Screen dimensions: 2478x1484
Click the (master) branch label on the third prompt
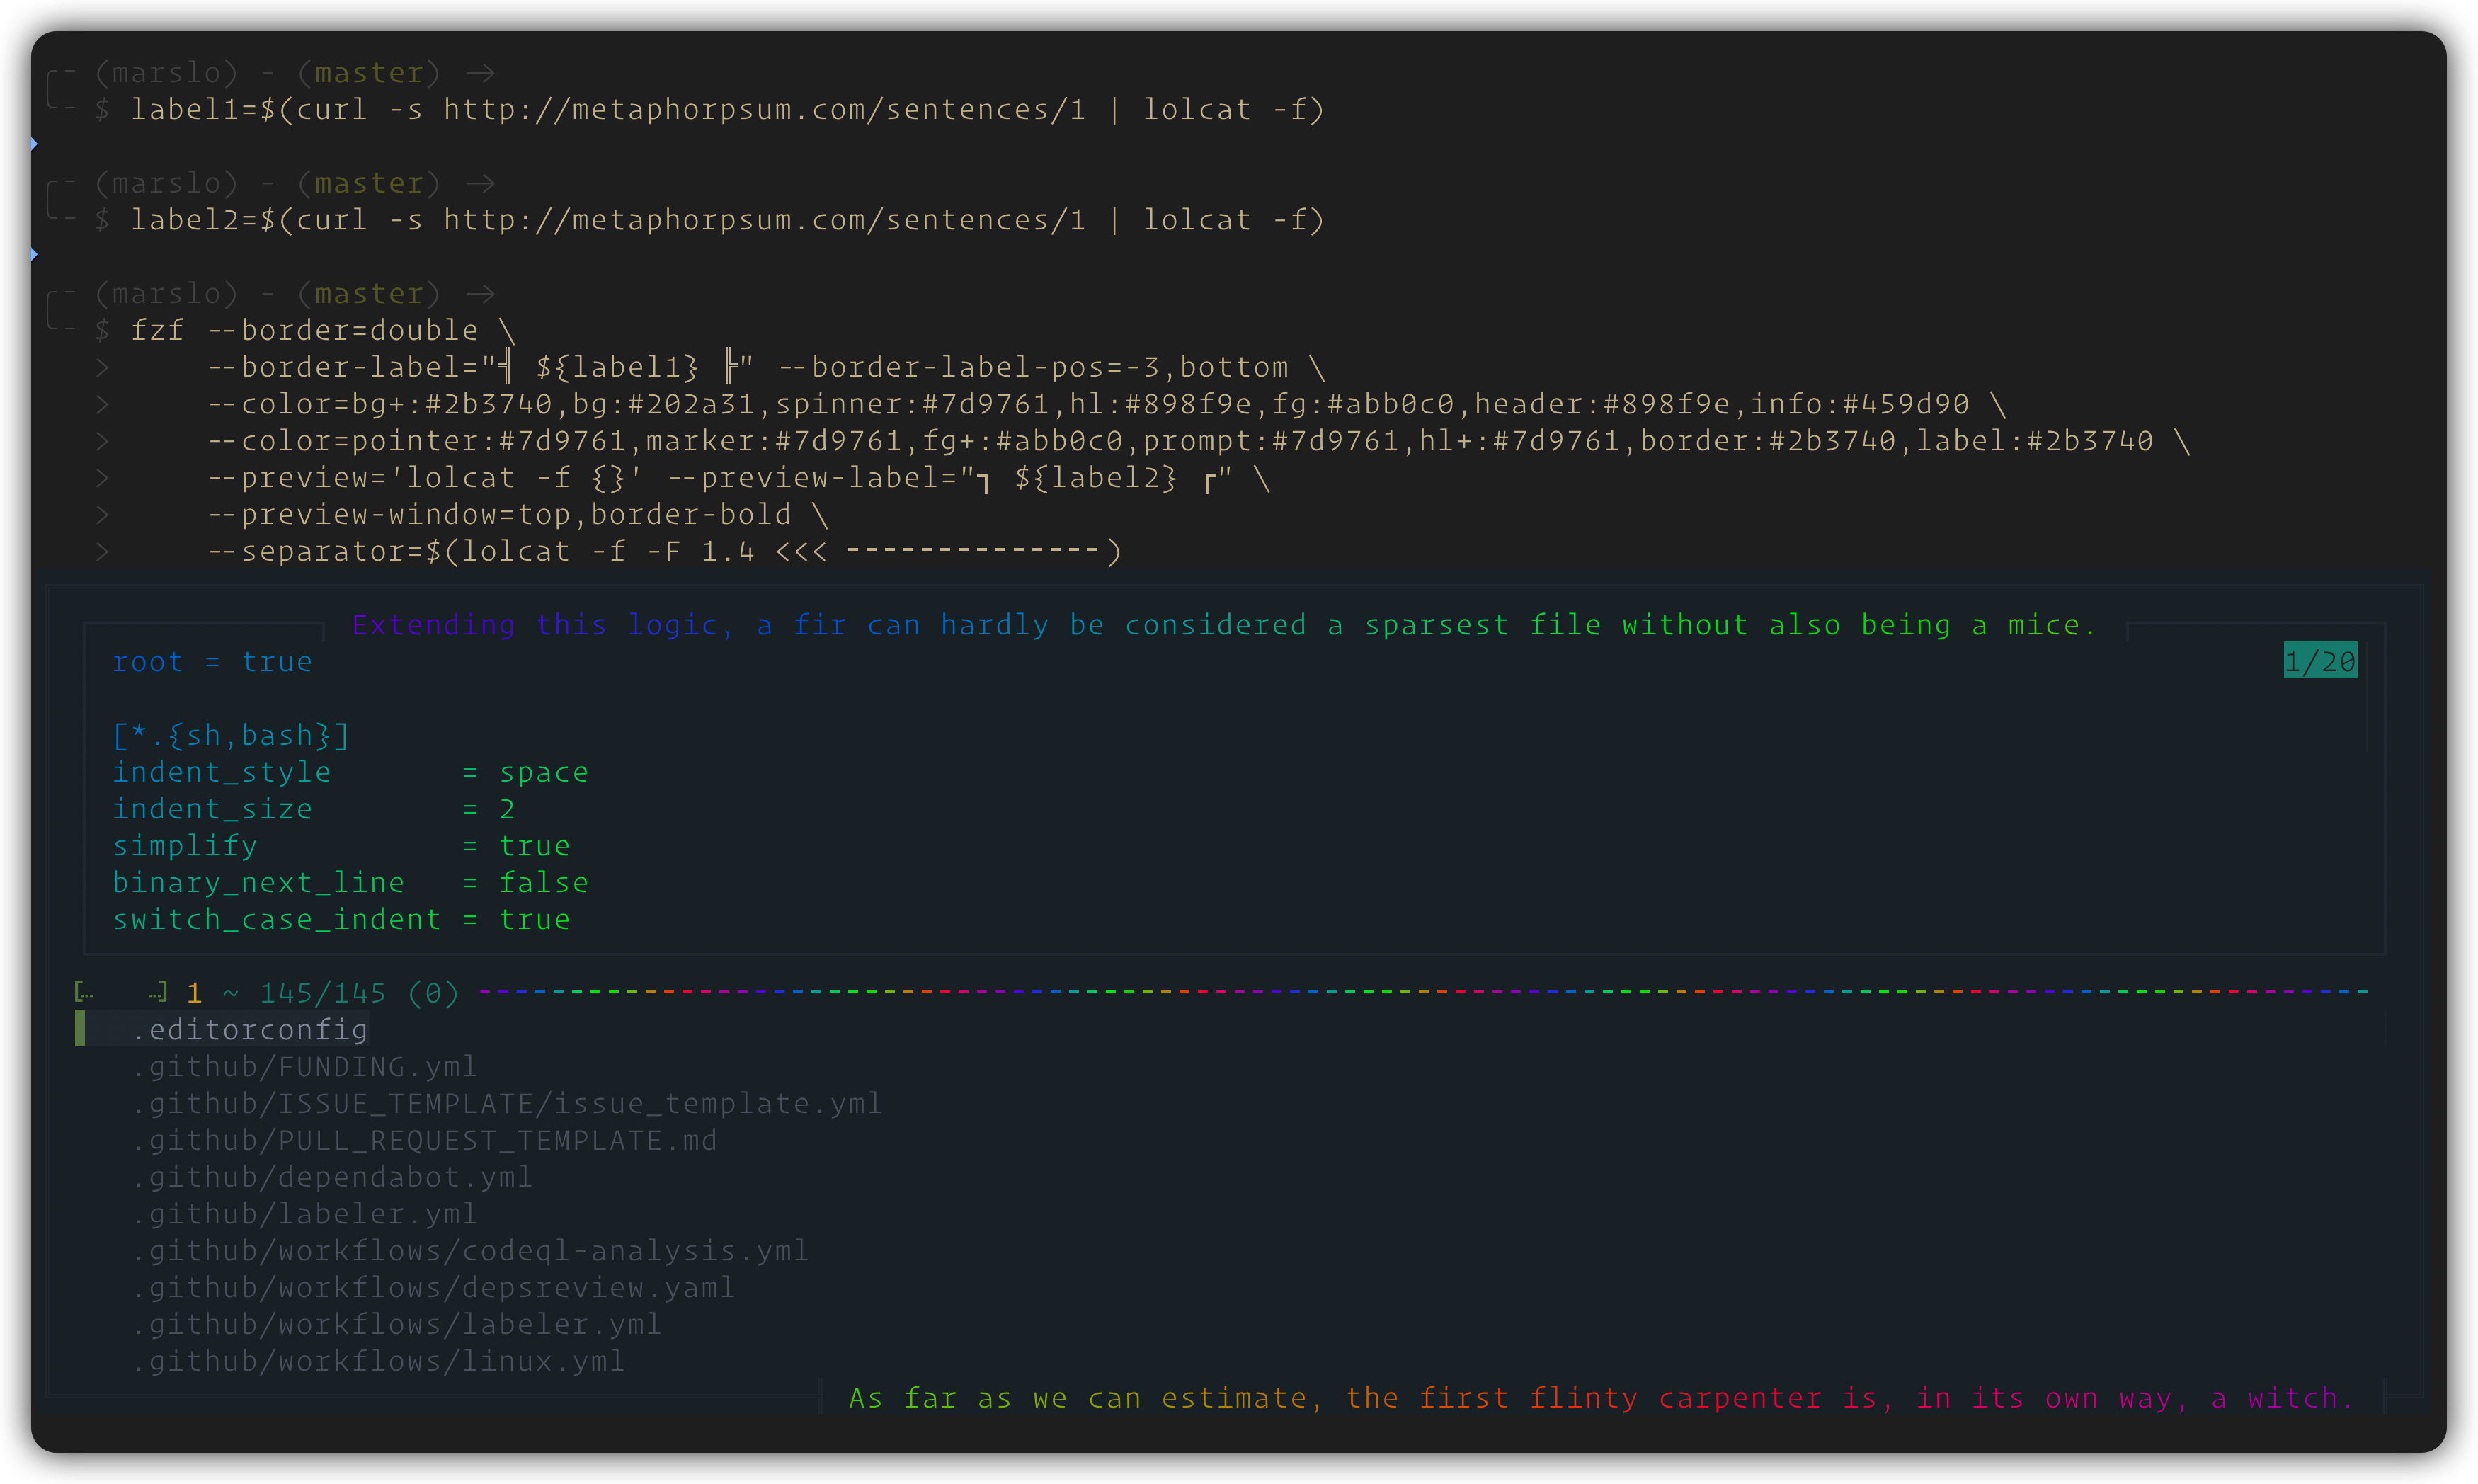[x=368, y=293]
